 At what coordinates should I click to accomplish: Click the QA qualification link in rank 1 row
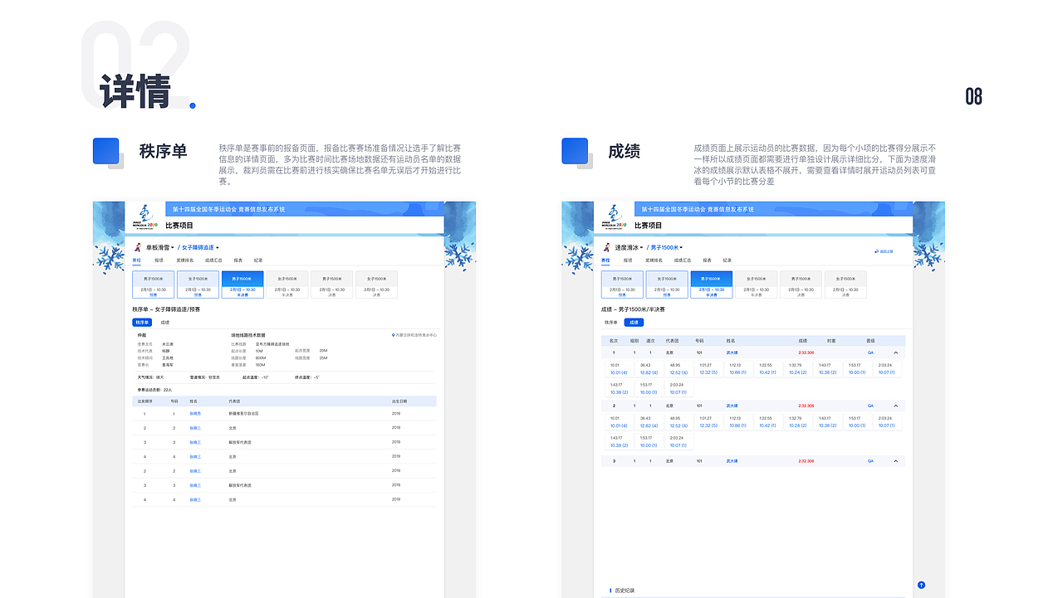pyautogui.click(x=870, y=352)
